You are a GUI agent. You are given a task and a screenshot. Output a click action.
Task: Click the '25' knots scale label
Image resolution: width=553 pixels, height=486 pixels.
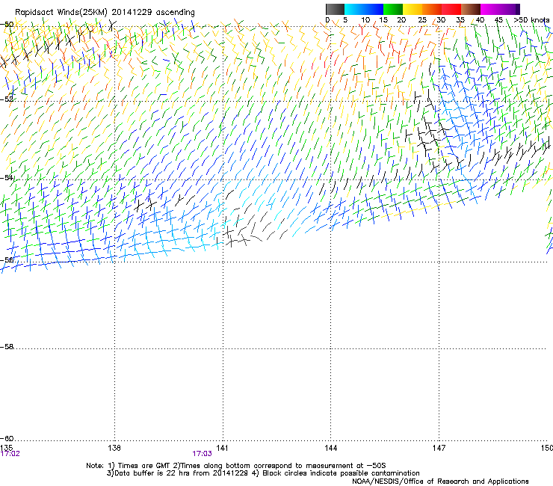pyautogui.click(x=422, y=20)
